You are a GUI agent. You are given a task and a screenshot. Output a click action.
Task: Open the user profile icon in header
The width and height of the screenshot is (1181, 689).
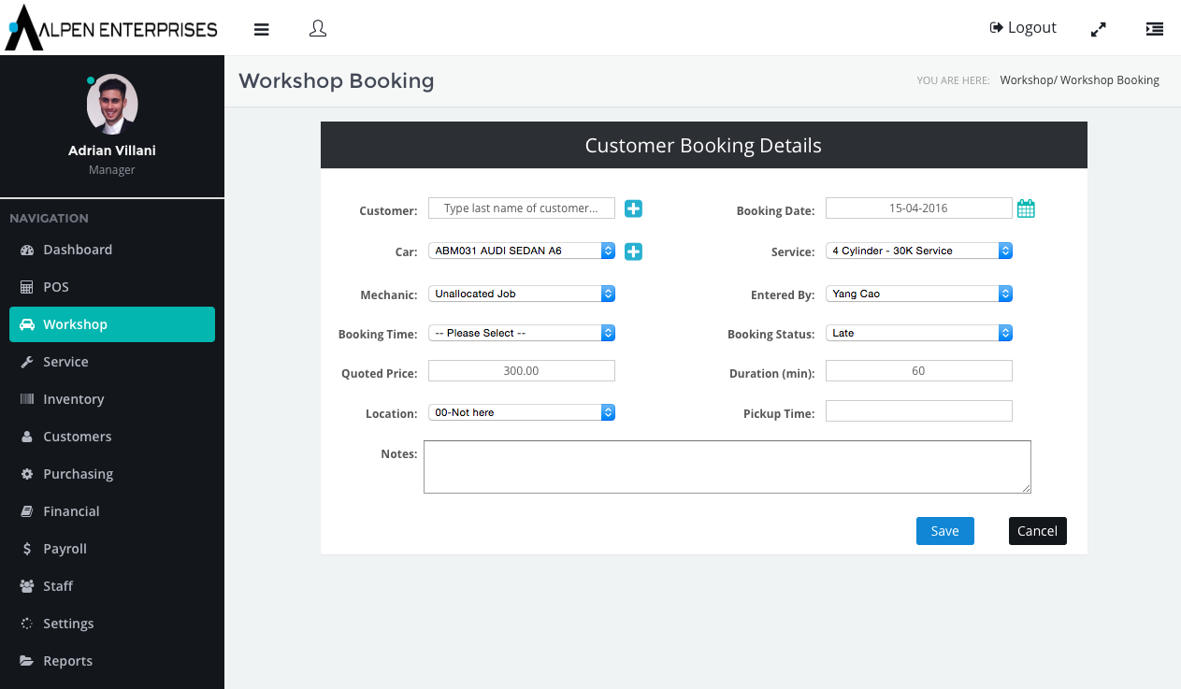click(318, 29)
